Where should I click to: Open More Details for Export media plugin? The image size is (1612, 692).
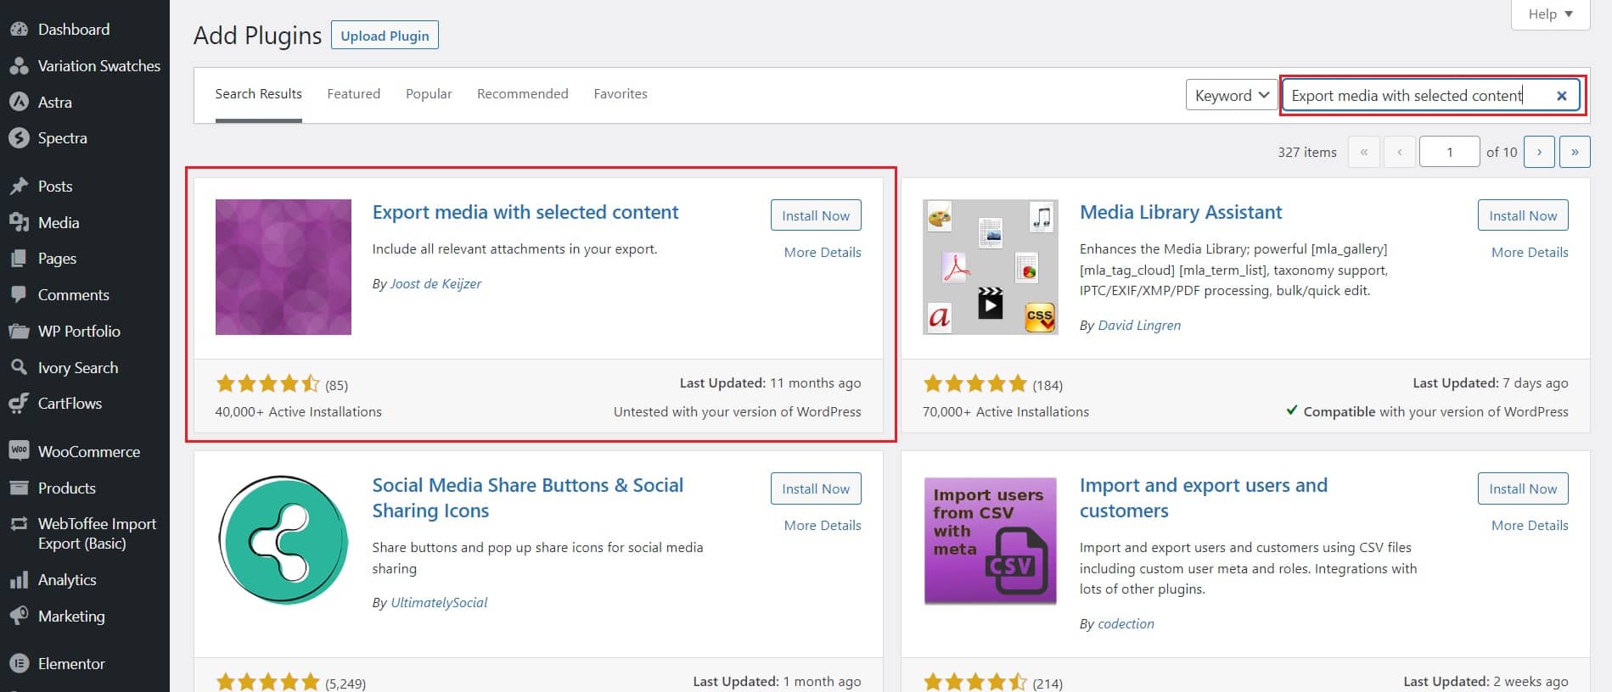(823, 252)
